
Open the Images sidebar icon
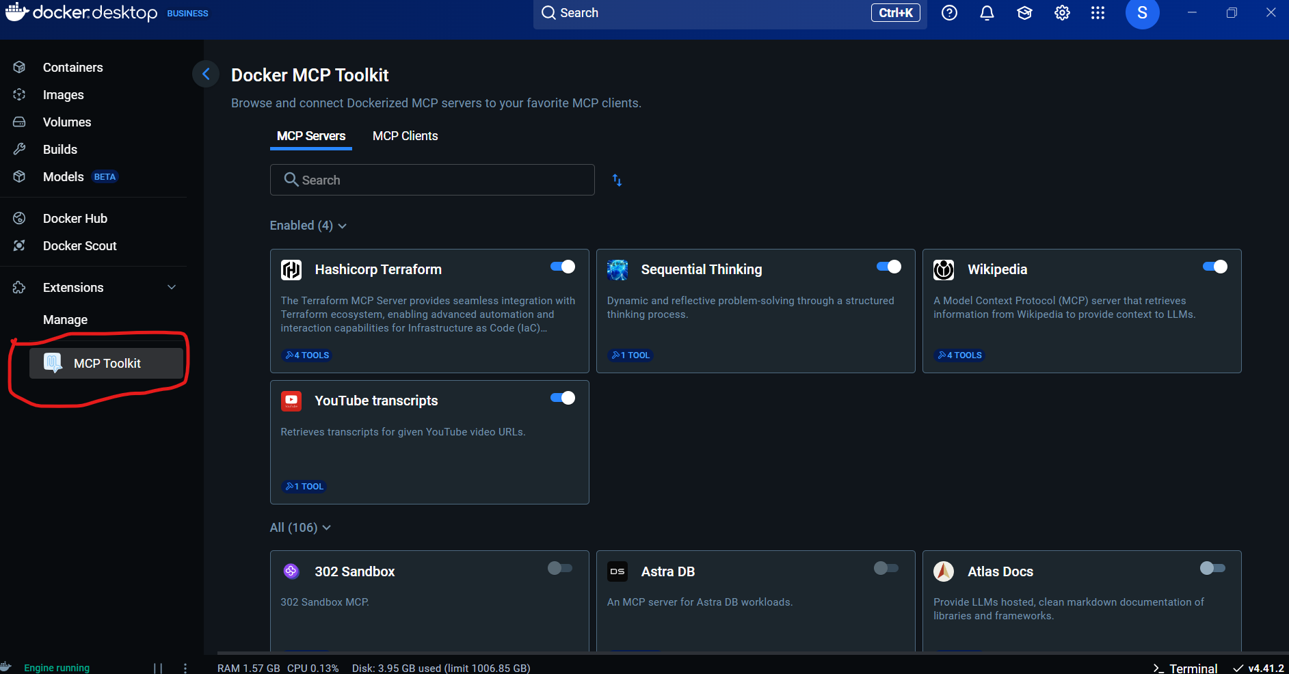(19, 94)
